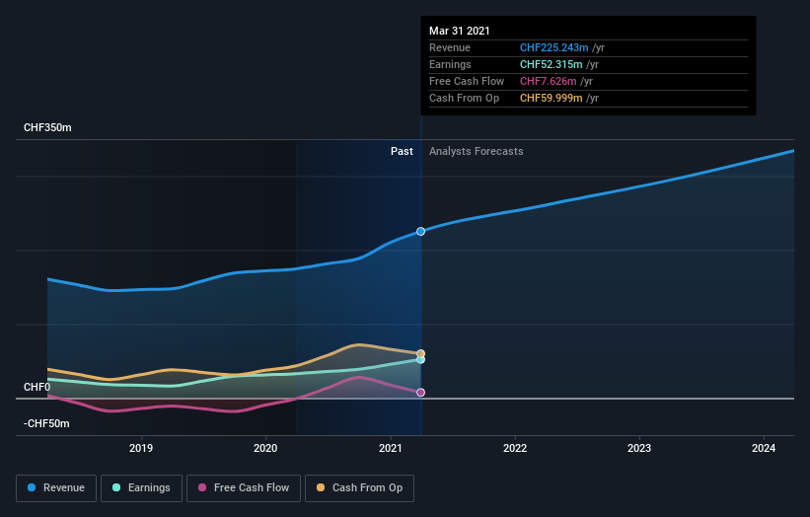Click the Free Cash Flow data point marker
The image size is (810, 517).
click(420, 393)
